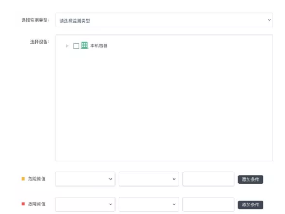Click the yellow 危险阈值 color square
The height and width of the screenshot is (214, 285).
(x=23, y=178)
